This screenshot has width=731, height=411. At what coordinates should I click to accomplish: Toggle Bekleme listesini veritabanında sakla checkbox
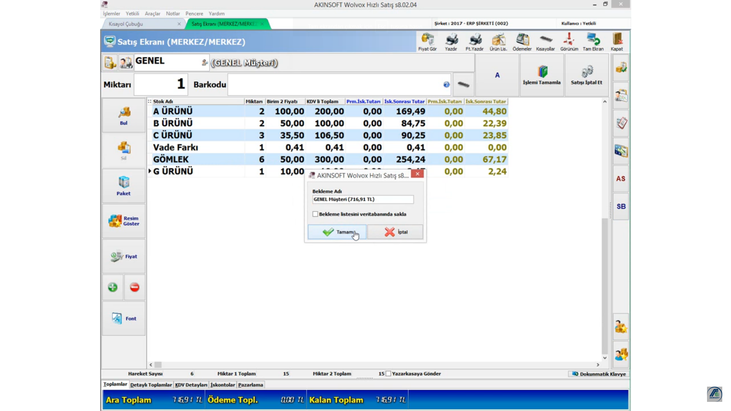[315, 214]
